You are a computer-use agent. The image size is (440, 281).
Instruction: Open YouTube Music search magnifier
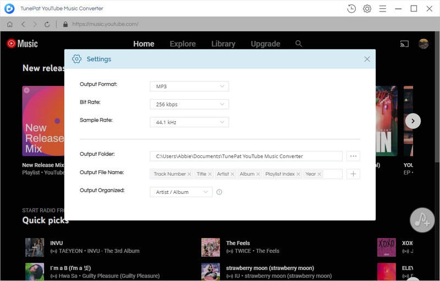tap(299, 44)
